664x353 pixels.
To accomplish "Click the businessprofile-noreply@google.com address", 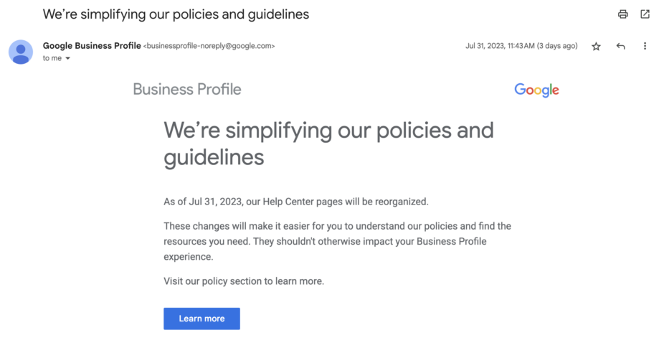I will click(209, 46).
